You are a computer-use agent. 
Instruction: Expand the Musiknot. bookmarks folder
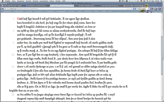click(89, 11)
